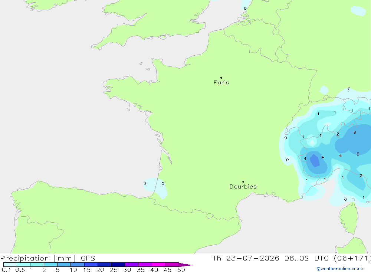Click the over-50 arrow tip of legend
371x272 pixels.
coord(185,265)
